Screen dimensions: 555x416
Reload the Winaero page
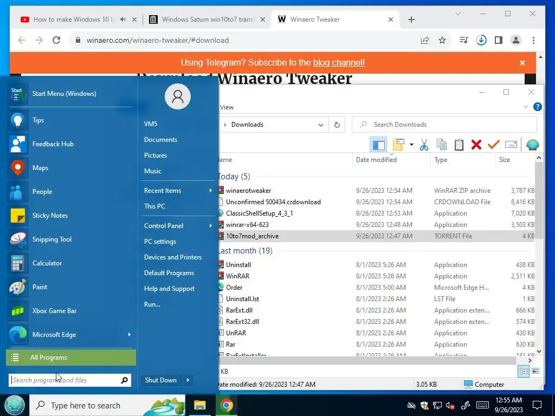[x=56, y=40]
